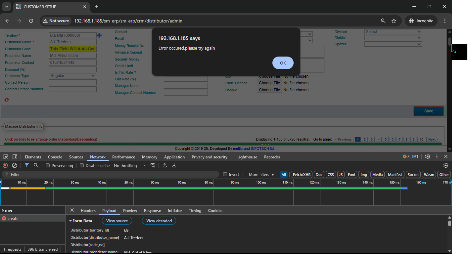Click the View decoded button
The height and width of the screenshot is (254, 471).
click(x=159, y=221)
